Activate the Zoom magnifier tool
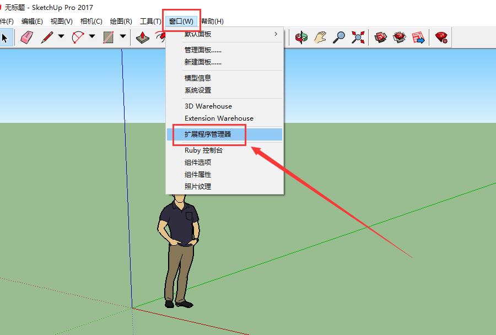This screenshot has height=335, width=496. 339,37
